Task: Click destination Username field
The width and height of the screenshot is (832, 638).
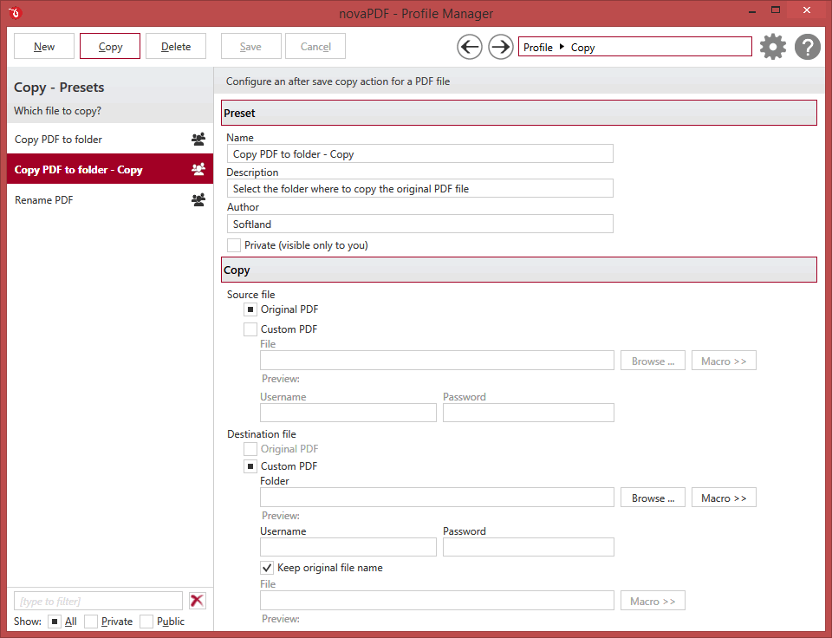Action: coord(348,547)
